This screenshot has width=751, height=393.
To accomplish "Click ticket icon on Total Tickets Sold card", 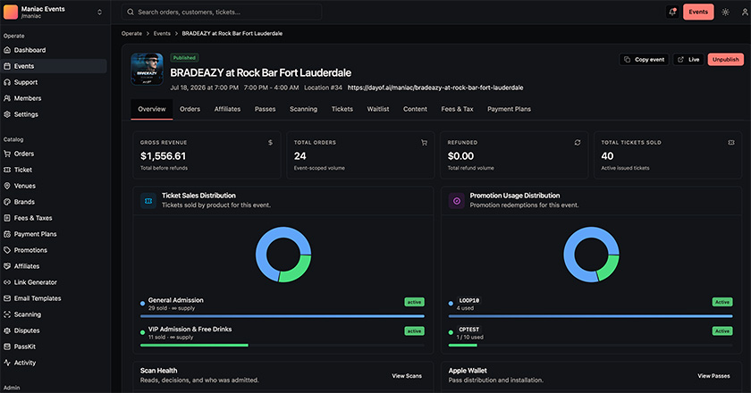I will pos(731,143).
